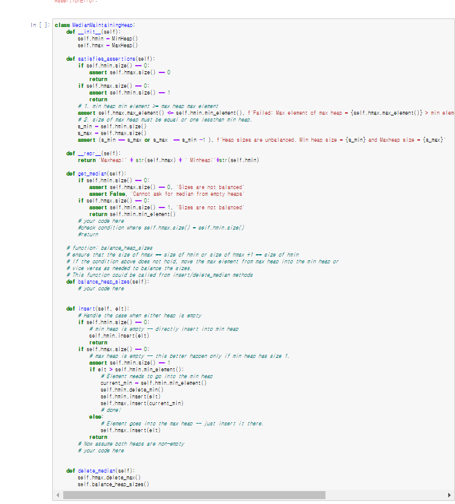Click 'current_min = self.hmin.min_element()' line
Image resolution: width=455 pixels, height=504 pixels.
click(x=154, y=383)
